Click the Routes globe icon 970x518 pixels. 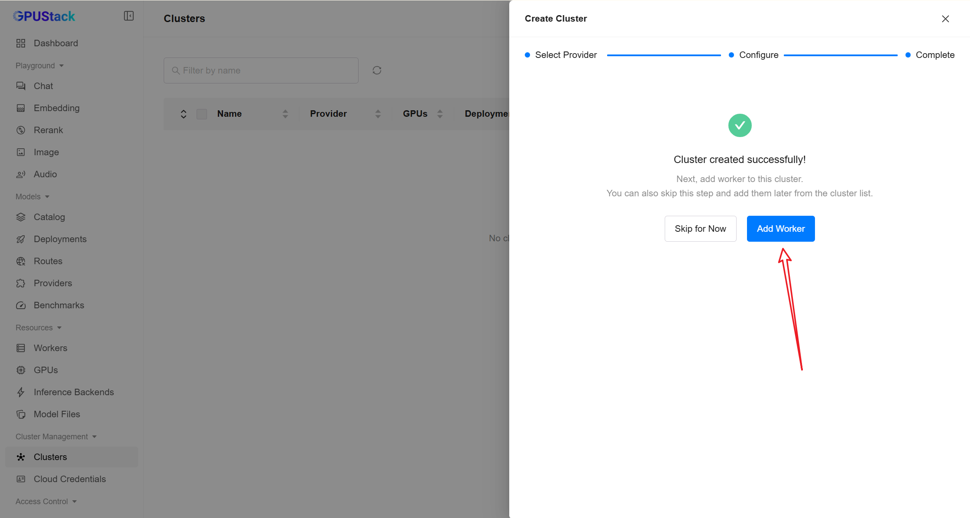(21, 261)
